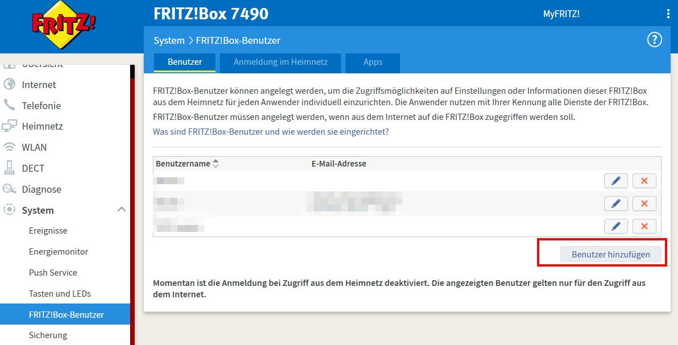Viewport: 678px width, 345px height.
Task: Open Ereignisse under System
Action: point(48,230)
